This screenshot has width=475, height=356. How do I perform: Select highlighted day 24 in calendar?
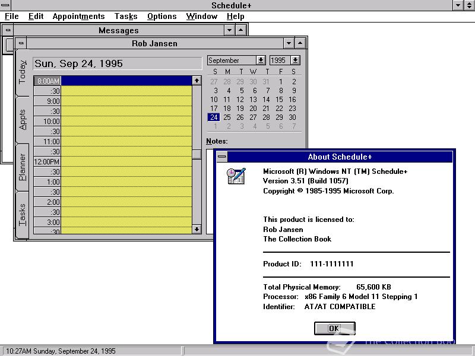tap(214, 117)
